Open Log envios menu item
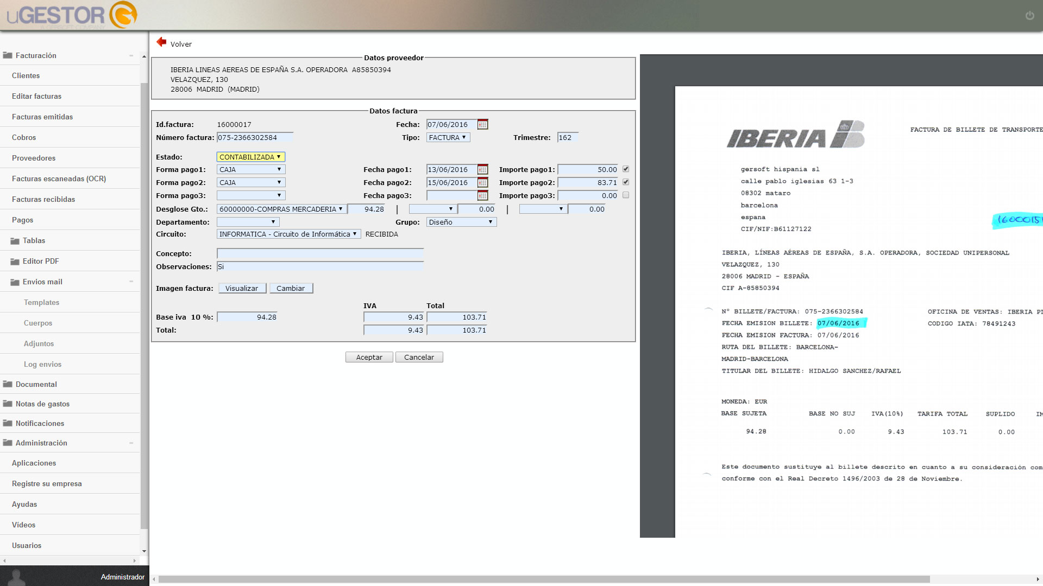The width and height of the screenshot is (1043, 586). pyautogui.click(x=70, y=364)
